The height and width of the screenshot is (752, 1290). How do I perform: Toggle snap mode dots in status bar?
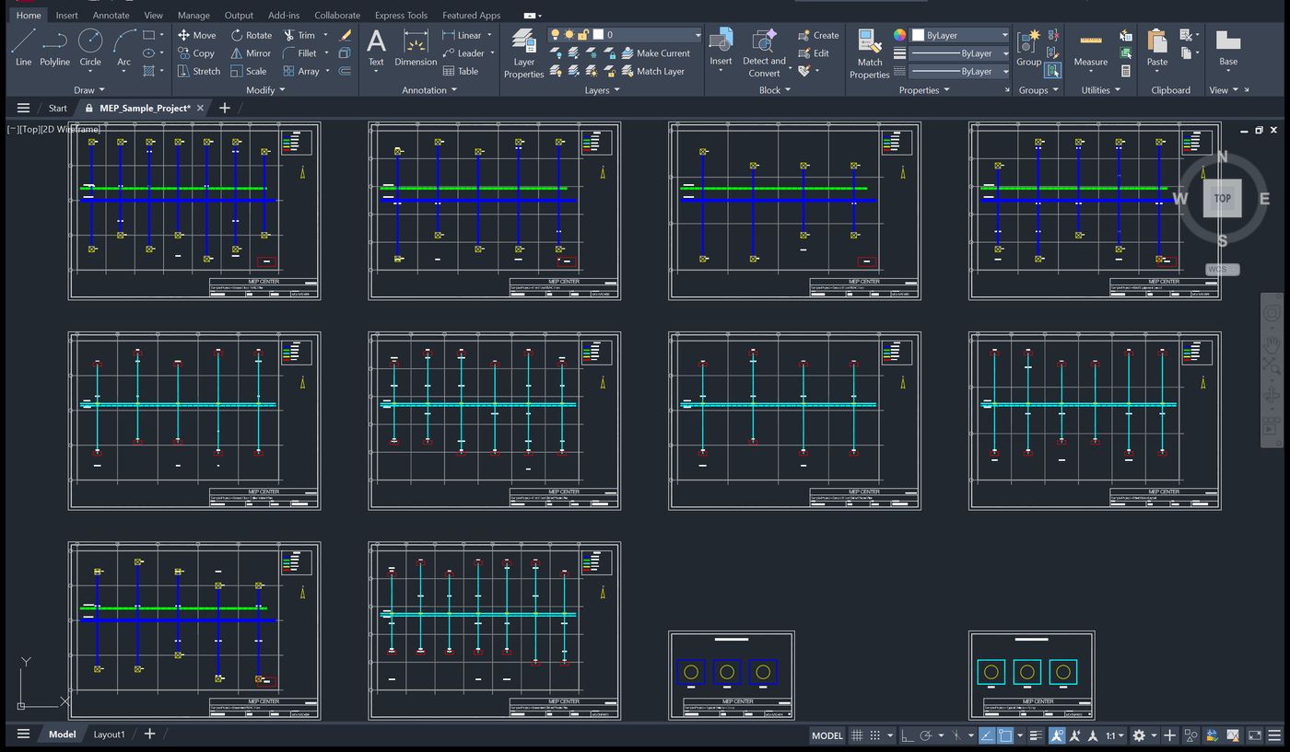875,735
